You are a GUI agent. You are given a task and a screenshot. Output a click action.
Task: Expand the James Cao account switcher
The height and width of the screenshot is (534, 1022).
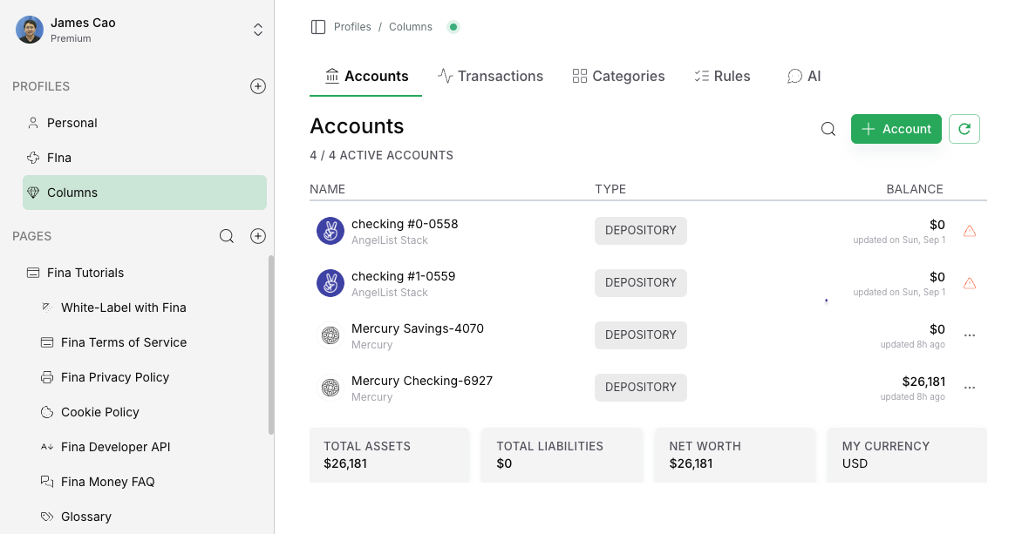(x=258, y=30)
